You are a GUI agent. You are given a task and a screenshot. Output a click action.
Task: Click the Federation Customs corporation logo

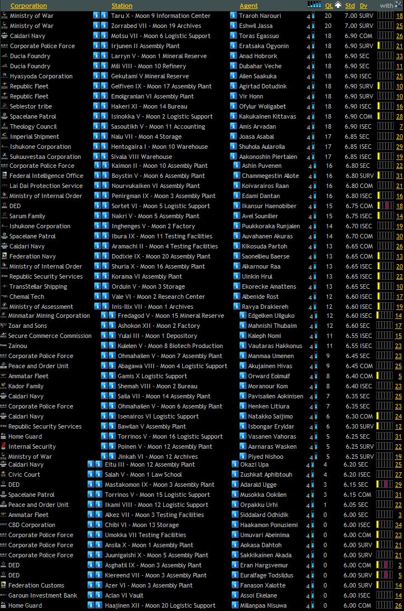[3, 585]
